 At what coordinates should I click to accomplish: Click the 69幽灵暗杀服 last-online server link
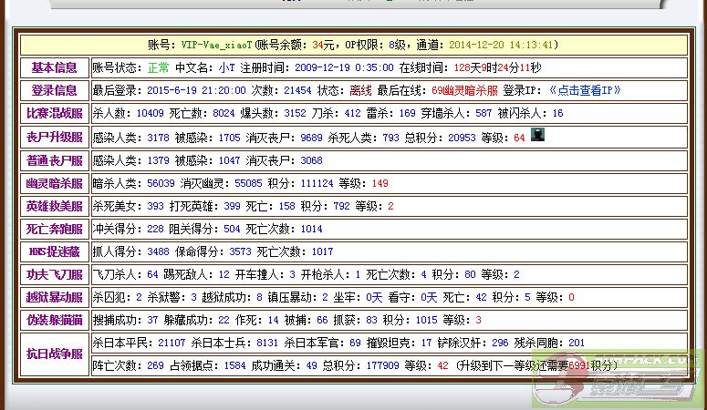click(x=464, y=90)
